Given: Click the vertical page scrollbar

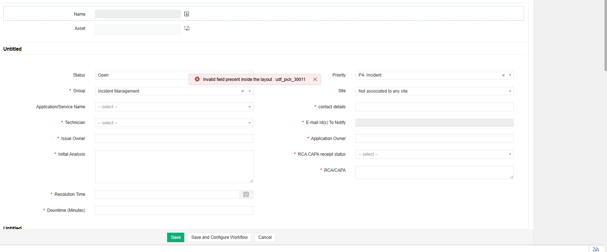Looking at the screenshot, I should pos(605,36).
